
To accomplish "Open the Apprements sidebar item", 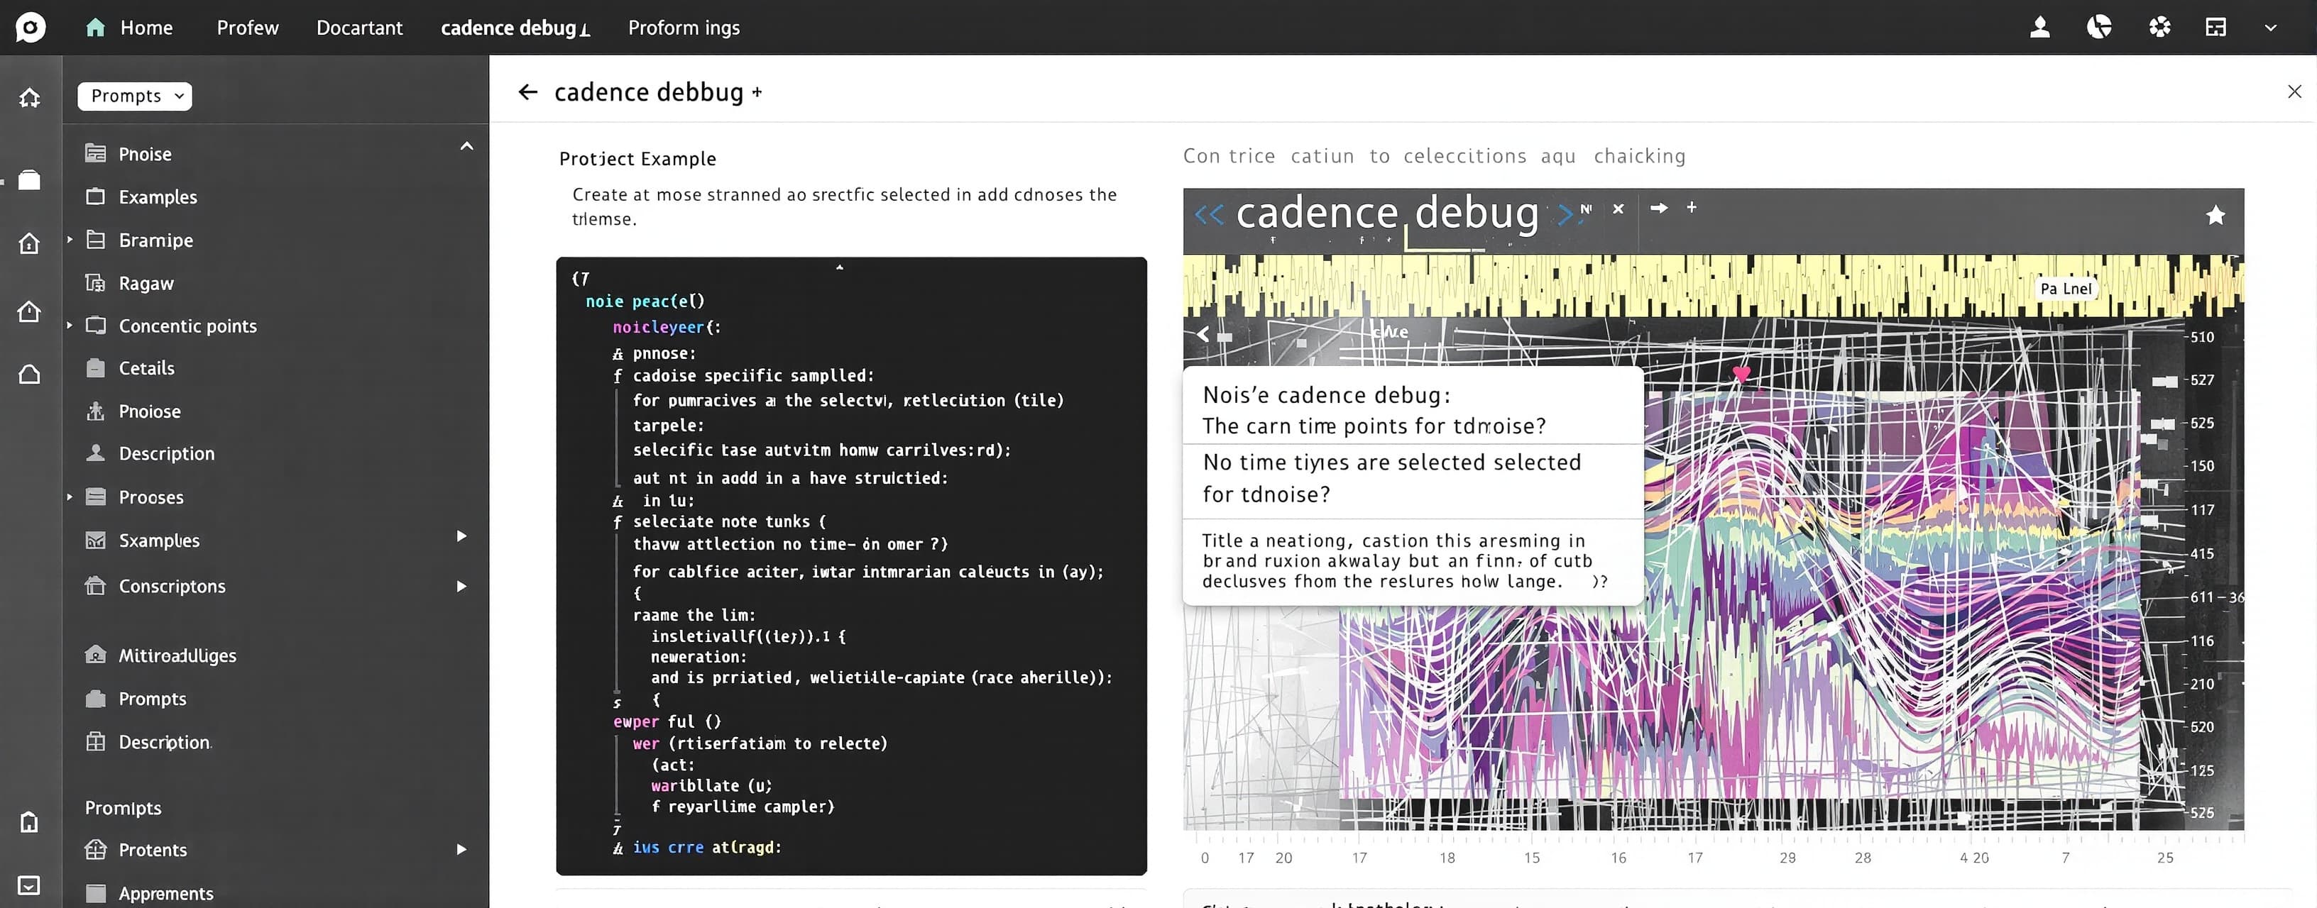I will click(165, 892).
